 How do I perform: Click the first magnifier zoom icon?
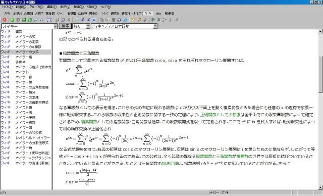click(x=36, y=20)
